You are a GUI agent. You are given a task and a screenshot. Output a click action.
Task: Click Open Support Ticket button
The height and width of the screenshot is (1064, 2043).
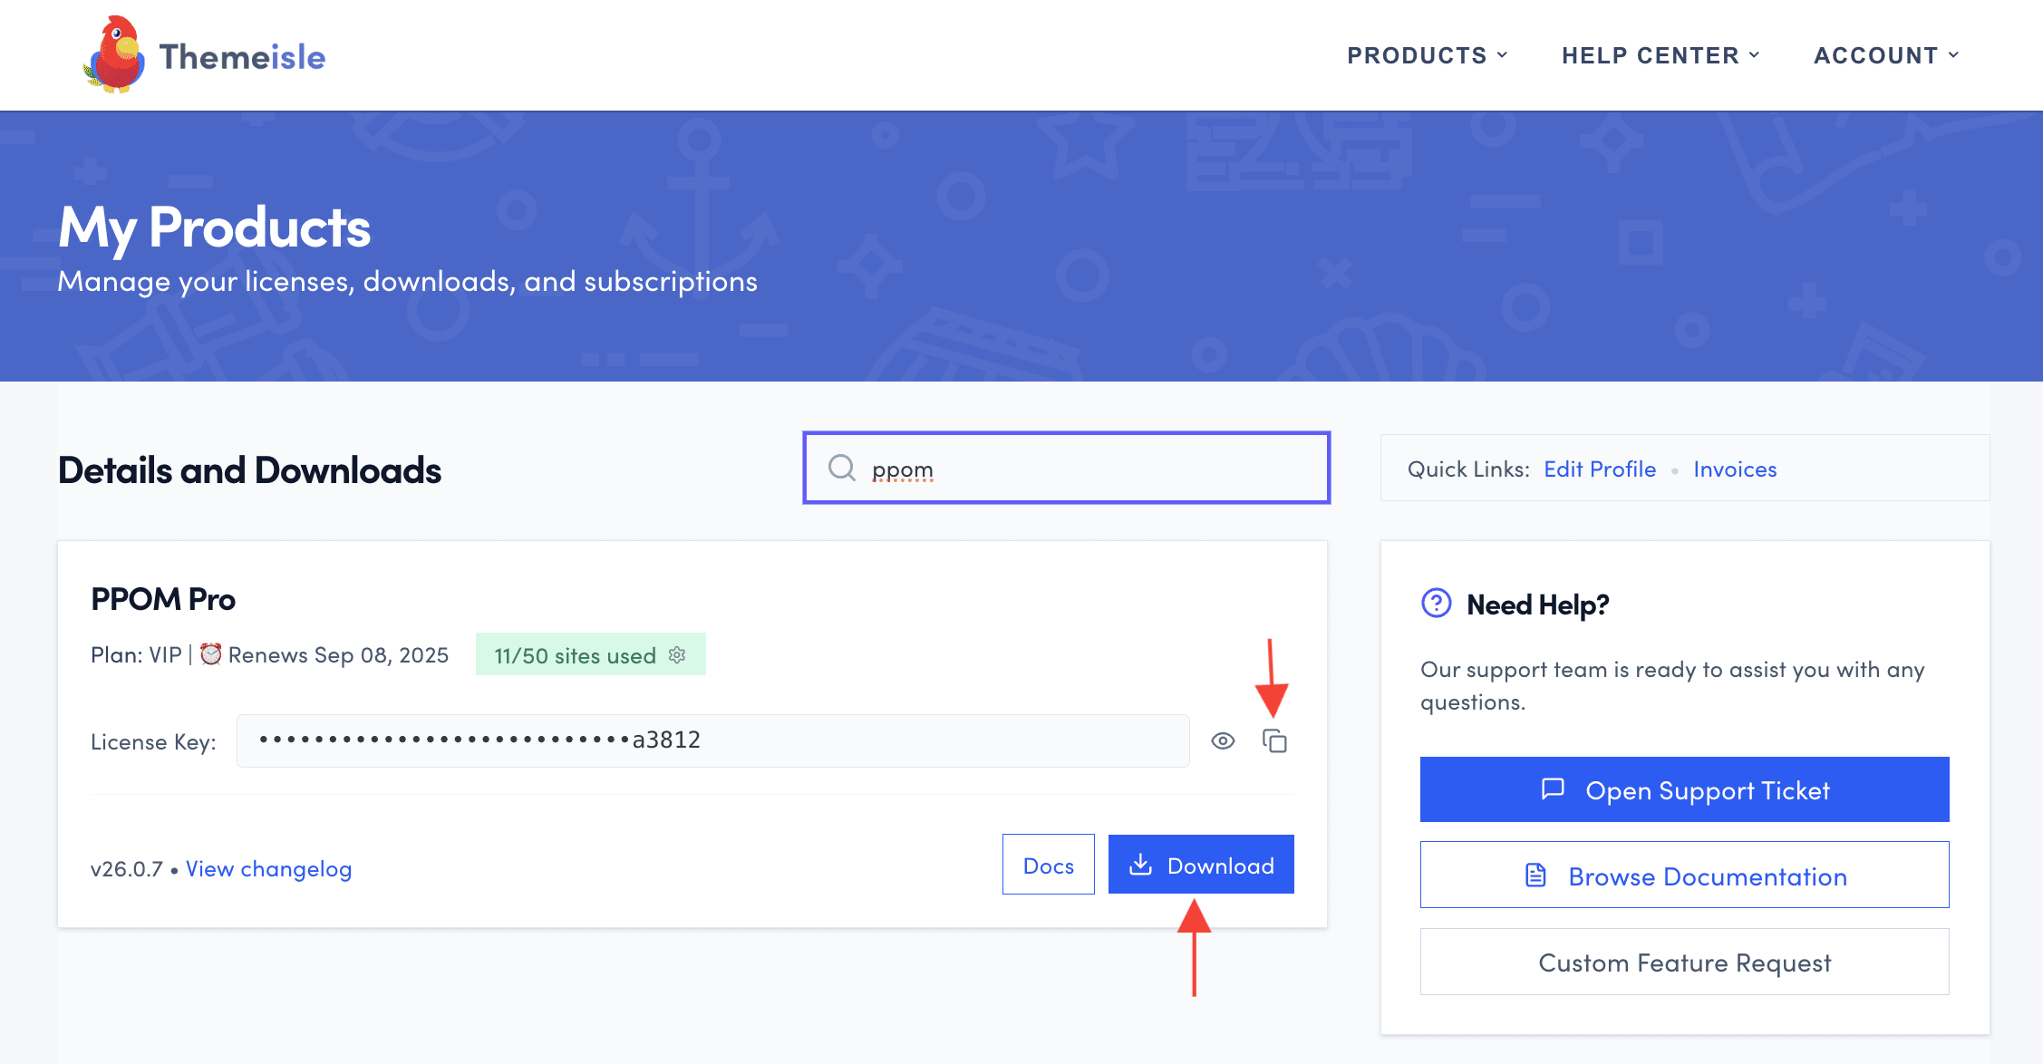coord(1684,789)
